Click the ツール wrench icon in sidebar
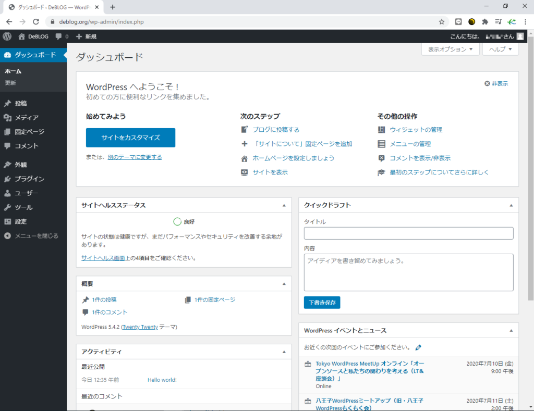The height and width of the screenshot is (411, 534). (x=7, y=207)
